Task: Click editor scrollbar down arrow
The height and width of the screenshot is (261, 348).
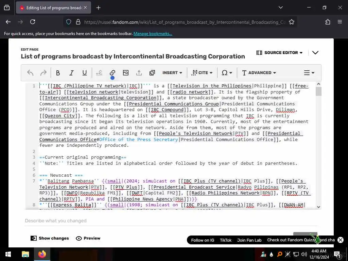Action: [x=318, y=207]
